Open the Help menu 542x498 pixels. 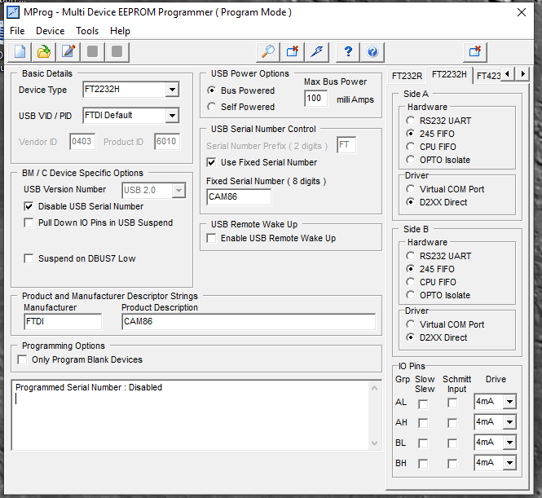point(120,31)
